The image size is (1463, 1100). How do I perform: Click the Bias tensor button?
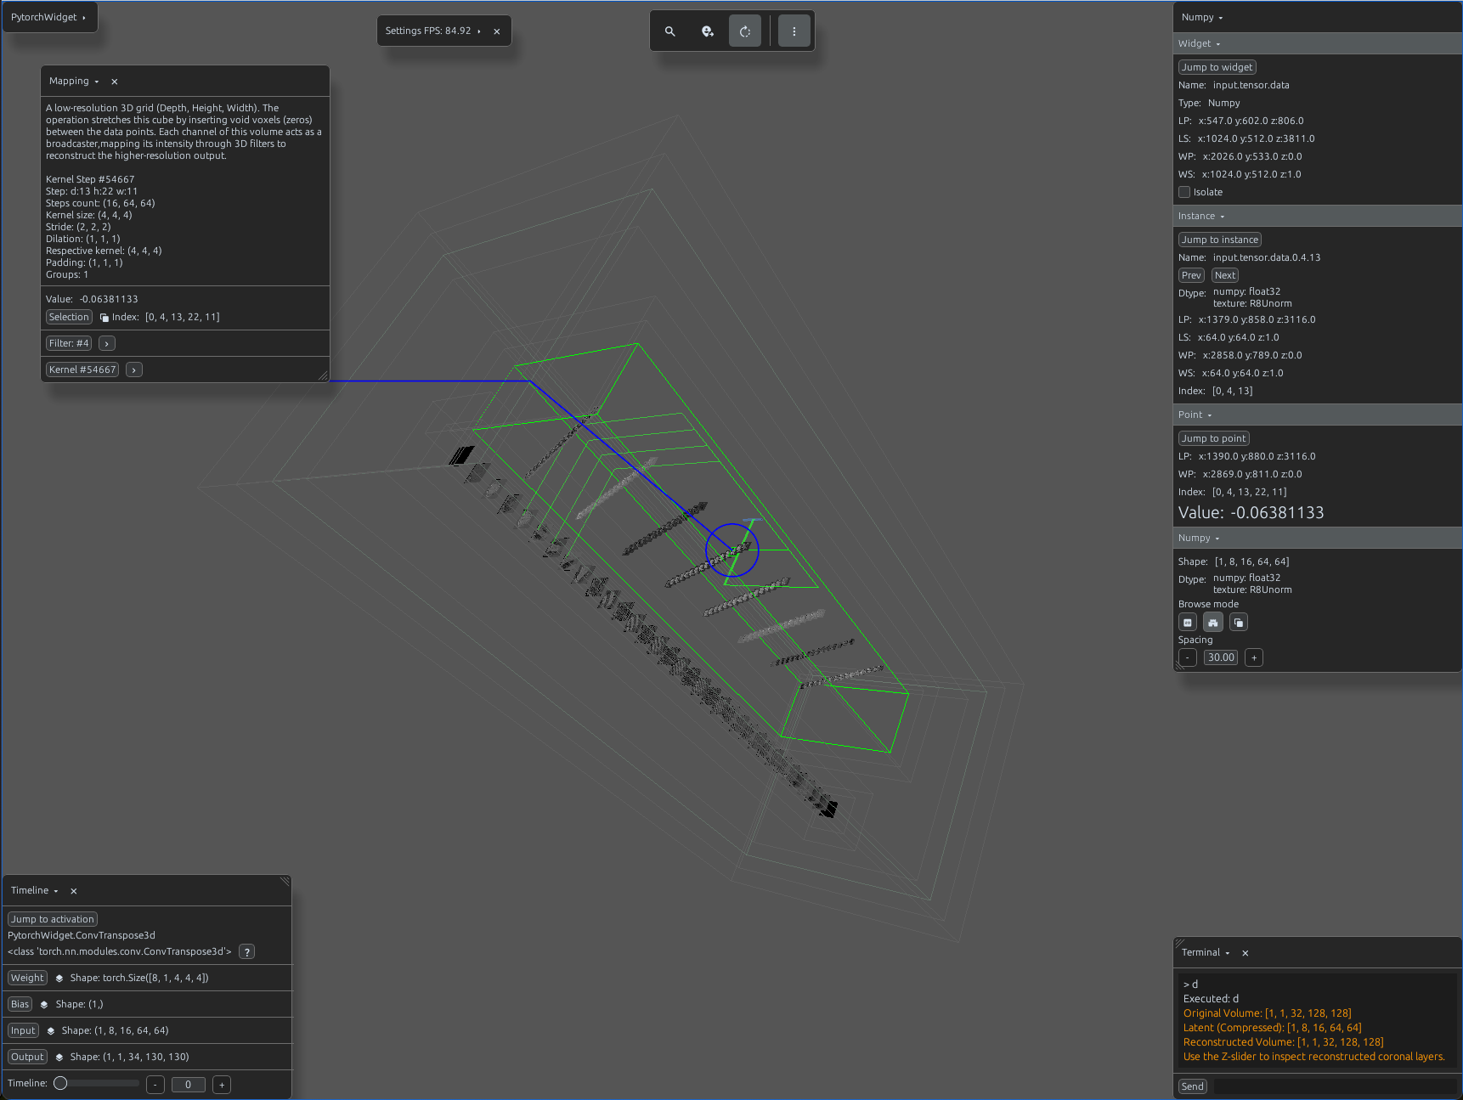20,1005
